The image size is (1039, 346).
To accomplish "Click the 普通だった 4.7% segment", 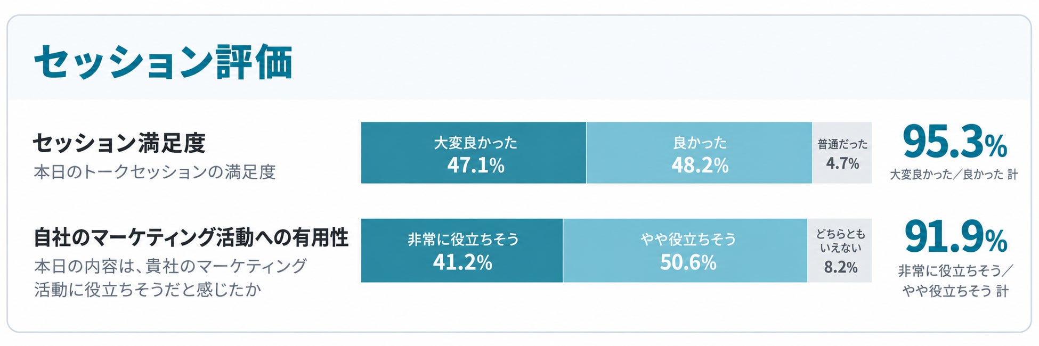I will click(x=842, y=153).
